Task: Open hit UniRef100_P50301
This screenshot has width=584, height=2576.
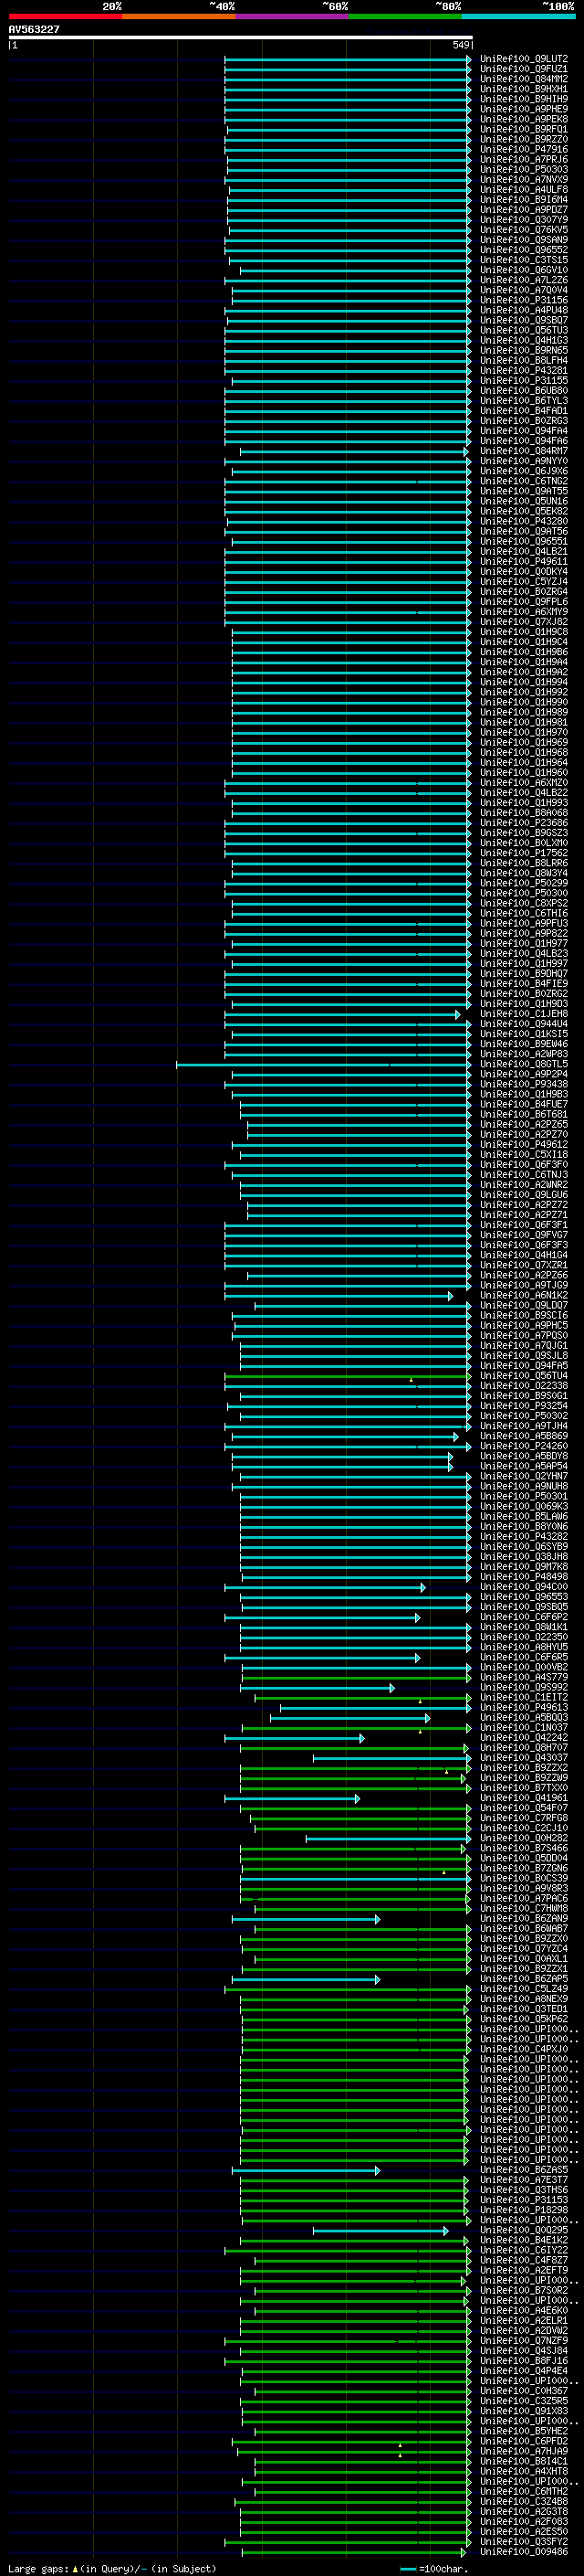Action: point(524,1497)
